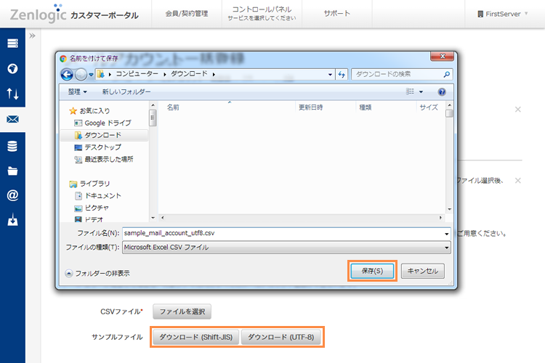Click ダウンロード (UTF-8) button

pos(280,337)
